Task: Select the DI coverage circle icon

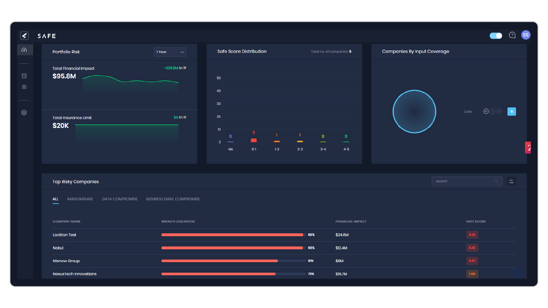Action: pos(486,111)
